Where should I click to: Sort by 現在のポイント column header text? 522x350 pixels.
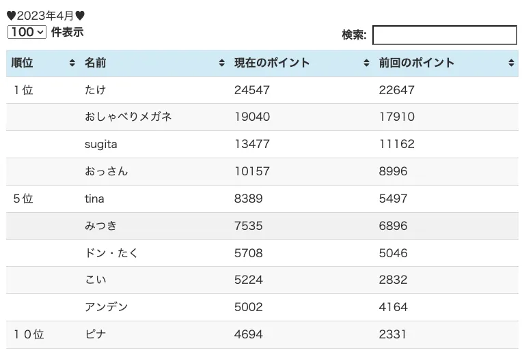point(272,63)
